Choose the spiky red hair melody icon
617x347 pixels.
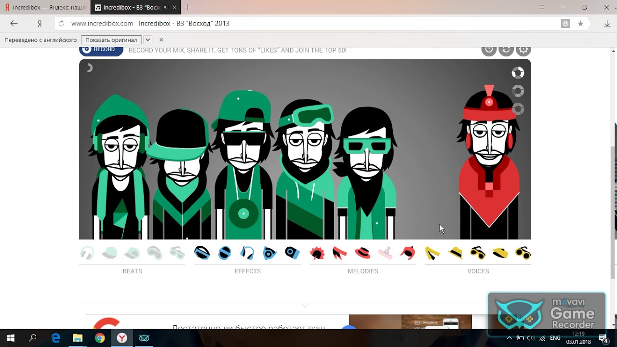tap(317, 253)
